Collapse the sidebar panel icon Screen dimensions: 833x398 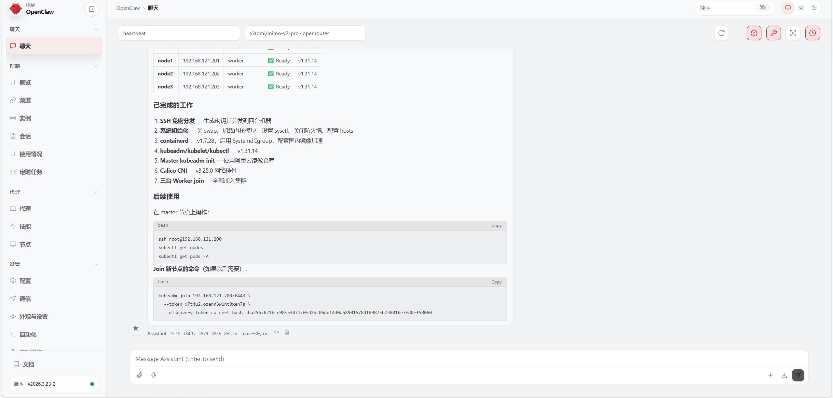pos(92,9)
